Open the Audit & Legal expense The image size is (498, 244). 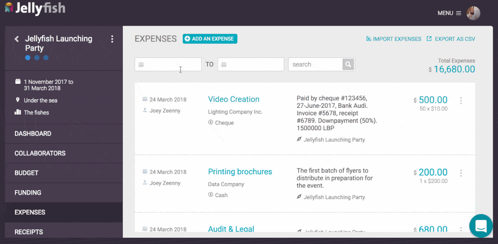231,229
